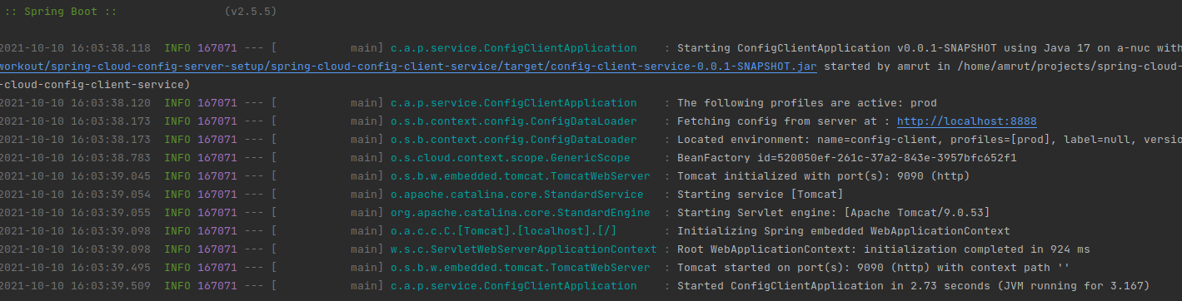Click 'Root WebApplicationContext: initialization completed in 924 ms'
Viewport: 1182px width, 301px height.
[x=883, y=249]
